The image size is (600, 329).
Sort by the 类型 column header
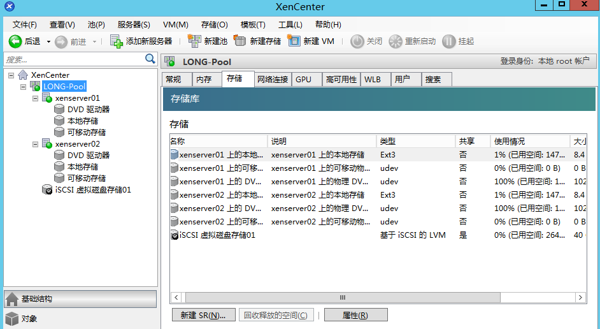(416, 141)
